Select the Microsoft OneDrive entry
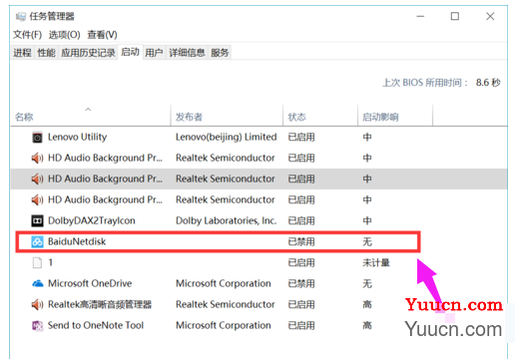Image resolution: width=515 pixels, height=359 pixels. pos(90,283)
